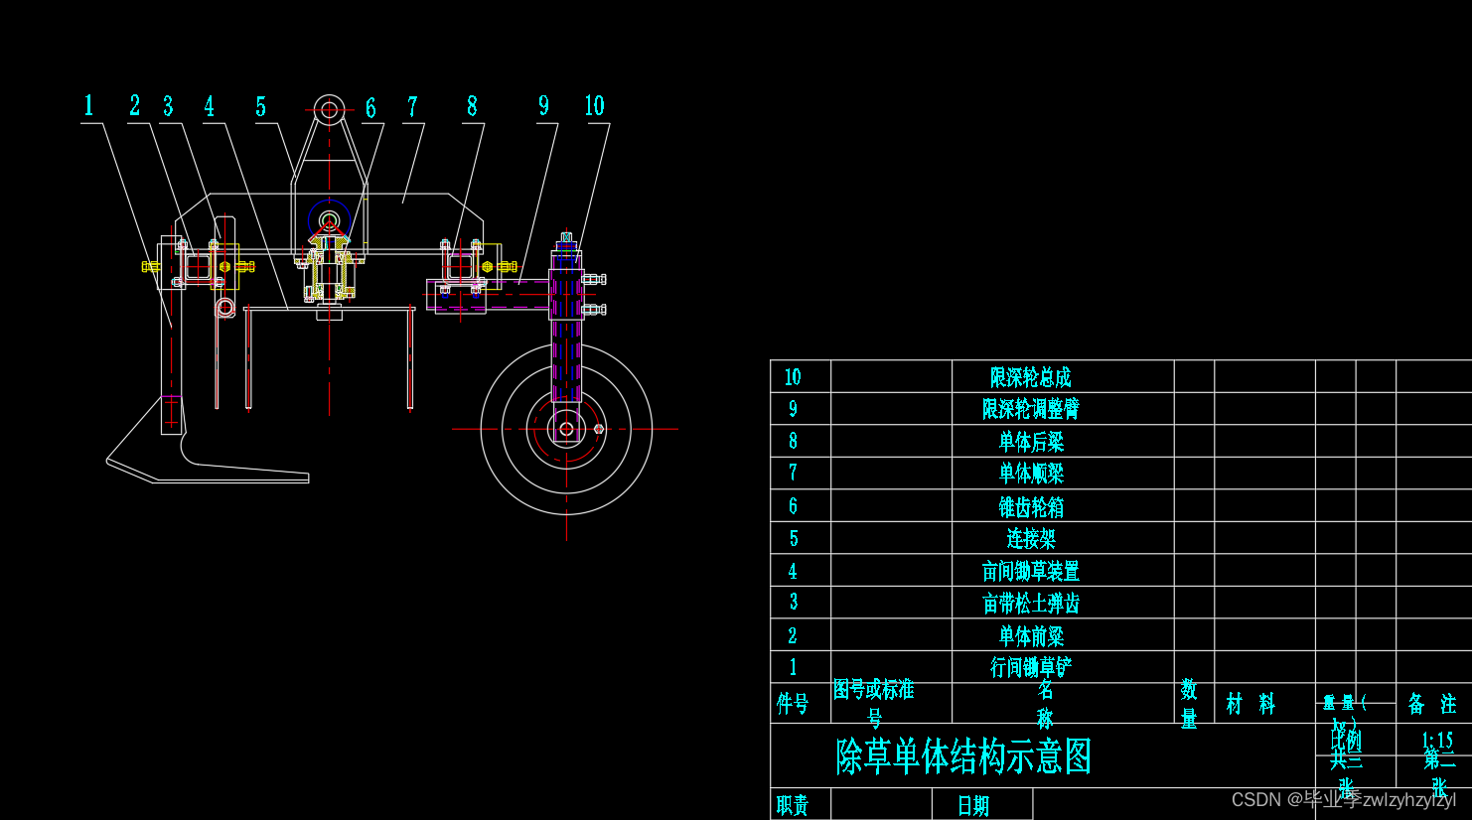Click item number 1 in the parts table
This screenshot has height=820, width=1472.
[793, 667]
